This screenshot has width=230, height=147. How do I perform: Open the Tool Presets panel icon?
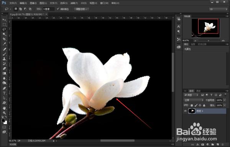pyautogui.click(x=179, y=39)
